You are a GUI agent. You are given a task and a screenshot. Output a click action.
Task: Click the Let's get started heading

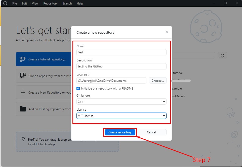44,30
